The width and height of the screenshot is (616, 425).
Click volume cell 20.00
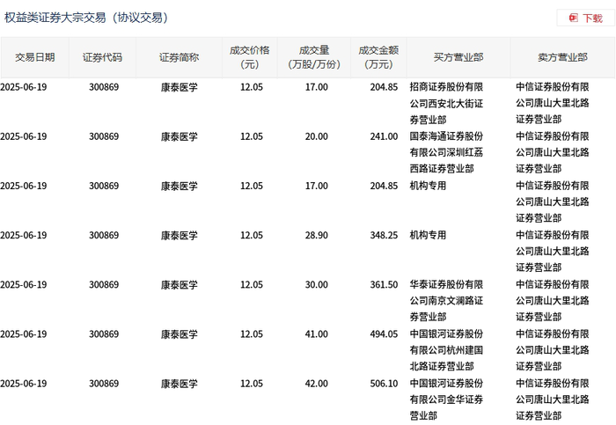click(316, 136)
